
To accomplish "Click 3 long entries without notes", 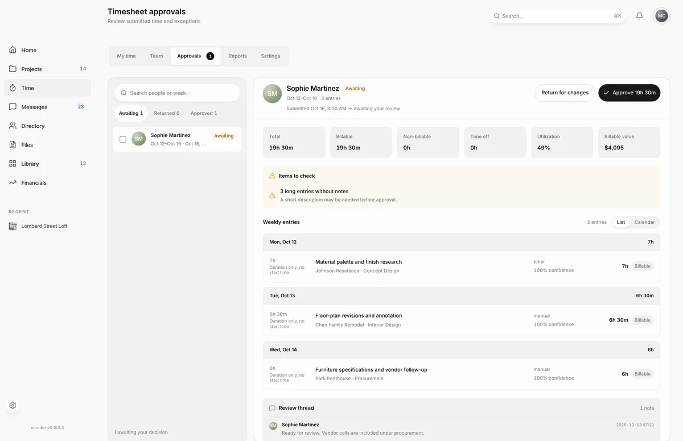I will (x=314, y=192).
